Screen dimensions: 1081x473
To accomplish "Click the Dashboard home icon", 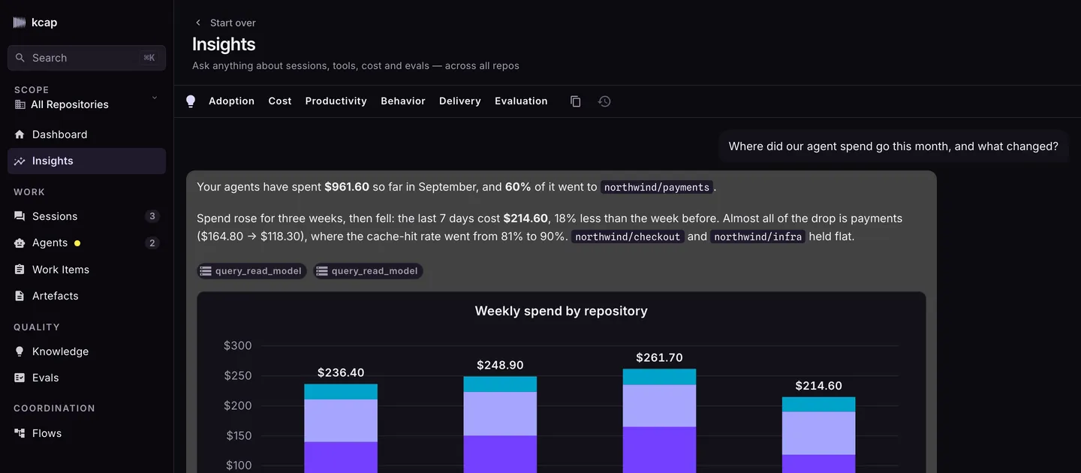I will 20,134.
